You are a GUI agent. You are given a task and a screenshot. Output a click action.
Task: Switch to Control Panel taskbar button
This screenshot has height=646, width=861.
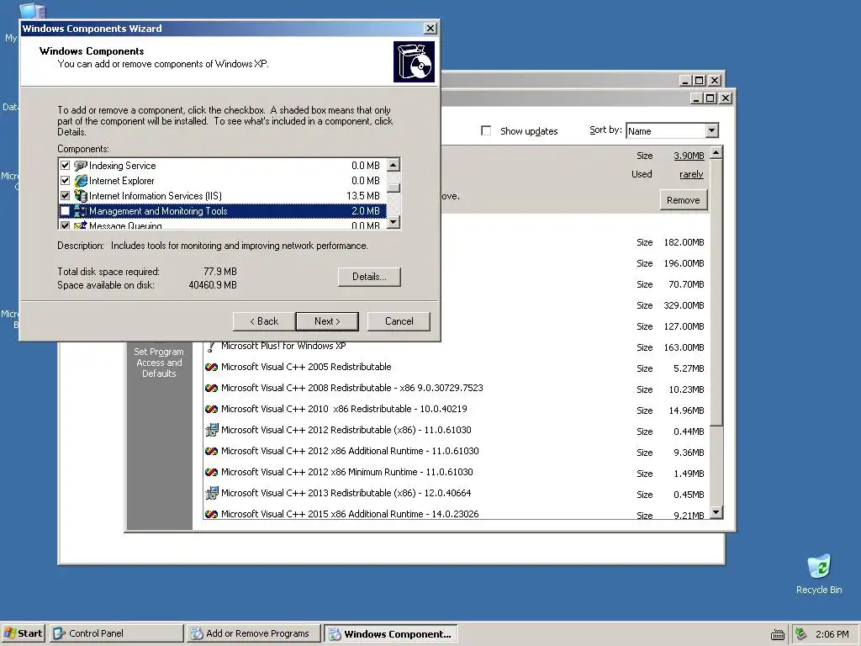coord(117,633)
